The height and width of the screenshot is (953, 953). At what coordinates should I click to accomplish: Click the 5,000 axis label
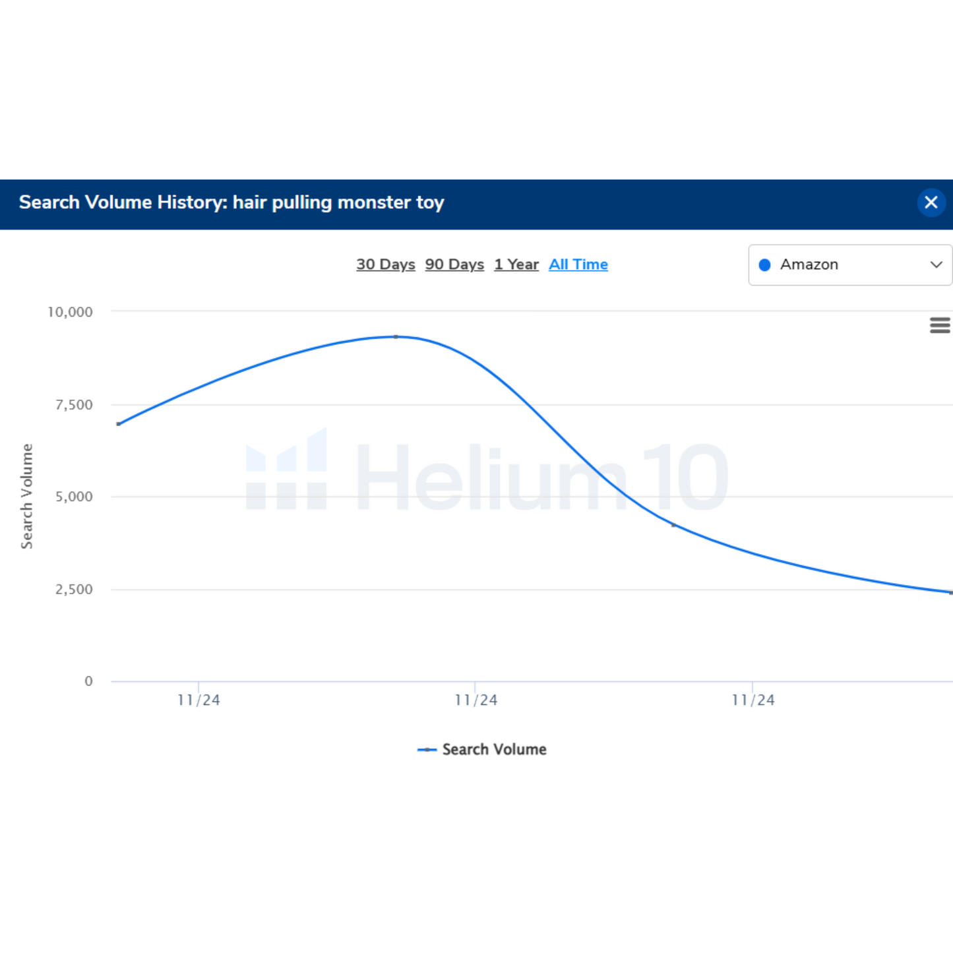[74, 497]
